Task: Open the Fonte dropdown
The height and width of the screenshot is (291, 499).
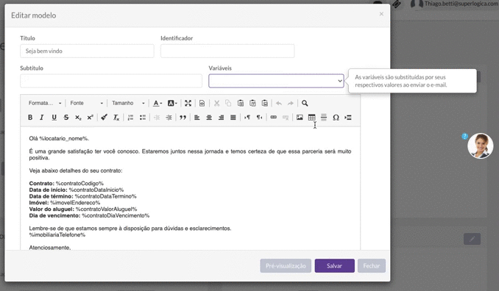Action: (x=87, y=103)
